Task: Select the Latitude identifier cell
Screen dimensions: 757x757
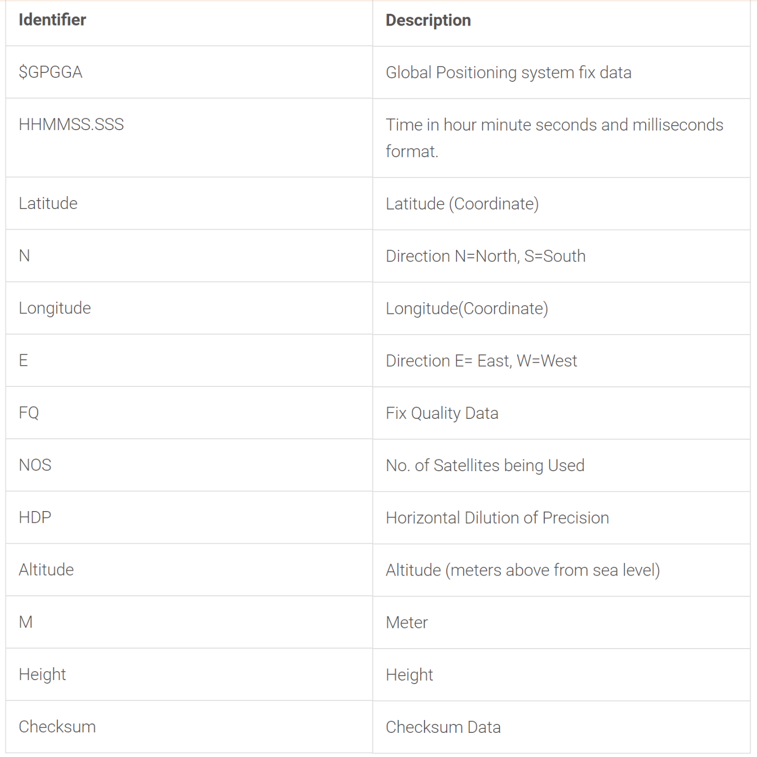Action: pyautogui.click(x=48, y=204)
